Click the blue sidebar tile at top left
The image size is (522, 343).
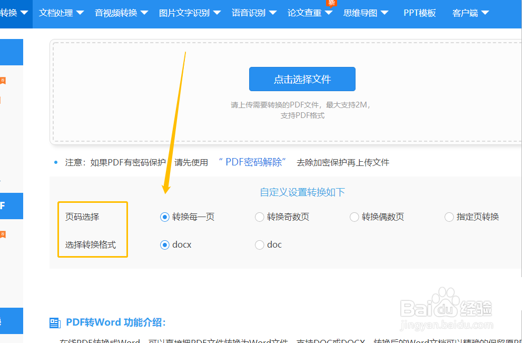tap(11, 52)
